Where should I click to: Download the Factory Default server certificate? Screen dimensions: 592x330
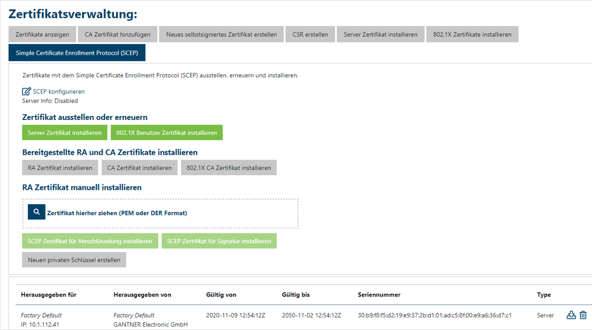571,315
